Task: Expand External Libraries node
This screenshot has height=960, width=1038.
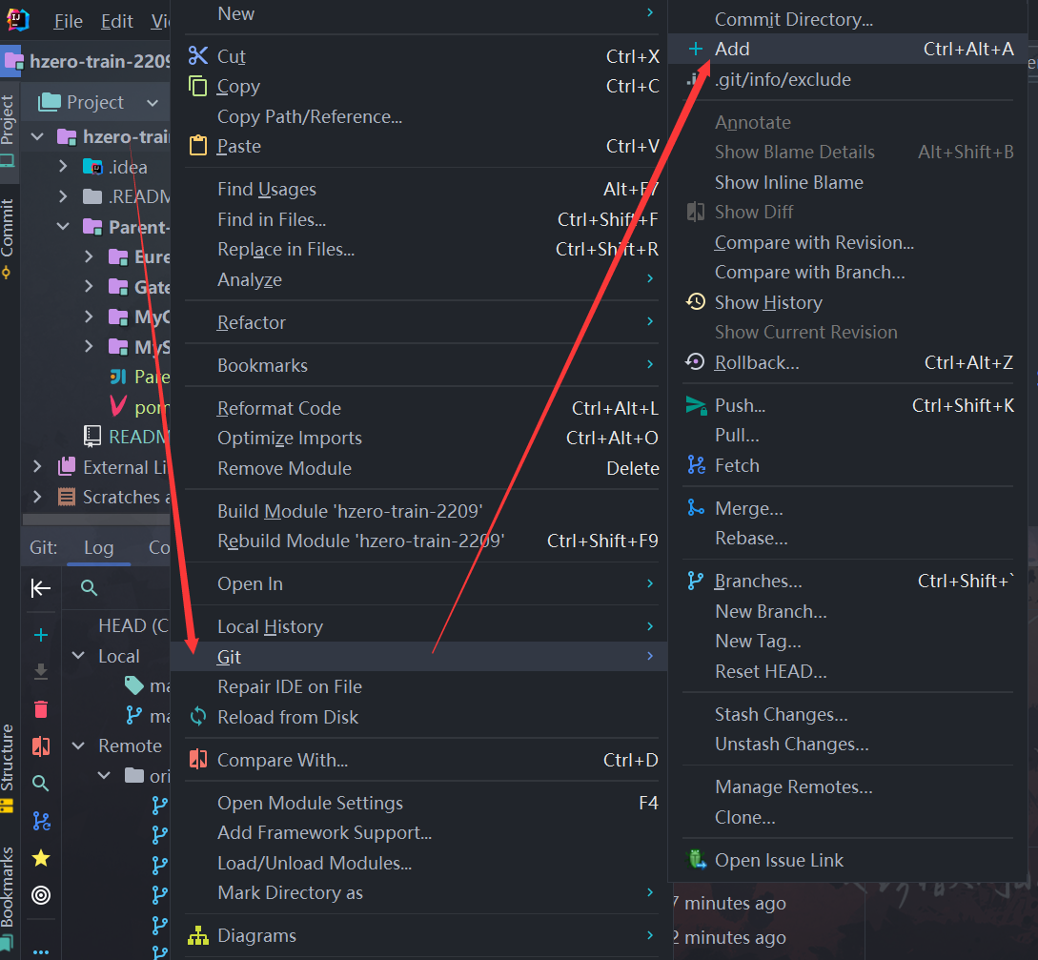Action: pyautogui.click(x=37, y=467)
